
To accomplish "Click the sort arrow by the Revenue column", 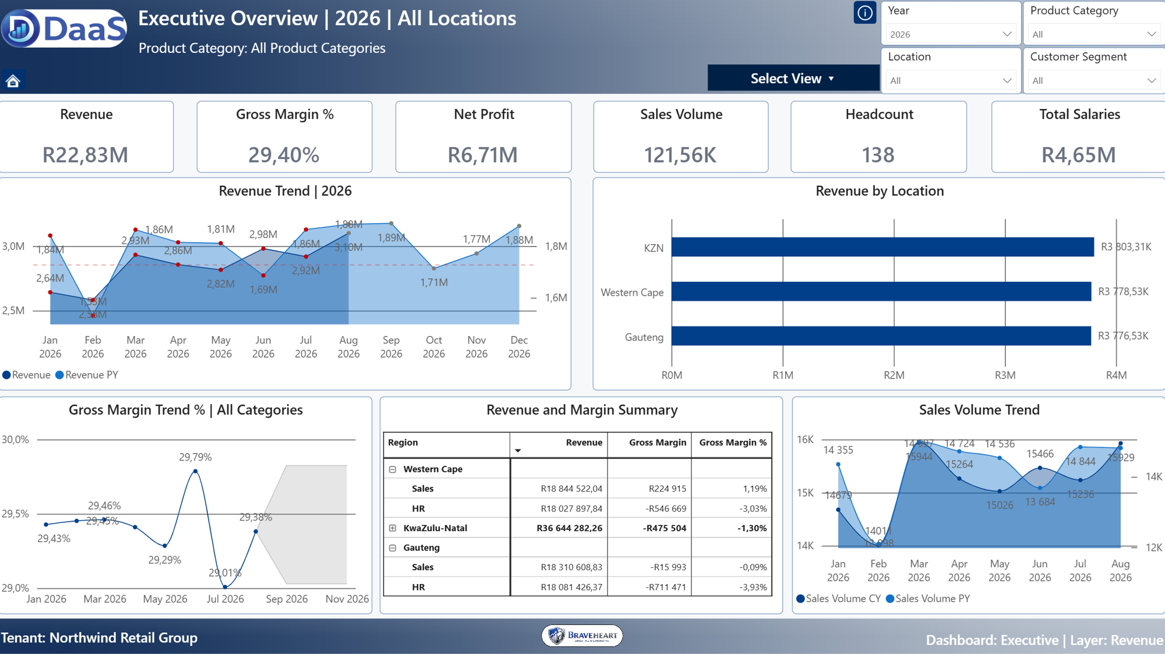I will (x=518, y=451).
